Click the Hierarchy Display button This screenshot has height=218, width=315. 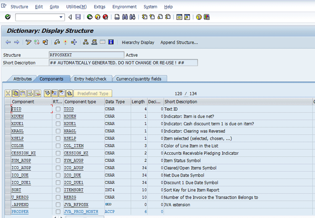[x=138, y=43]
